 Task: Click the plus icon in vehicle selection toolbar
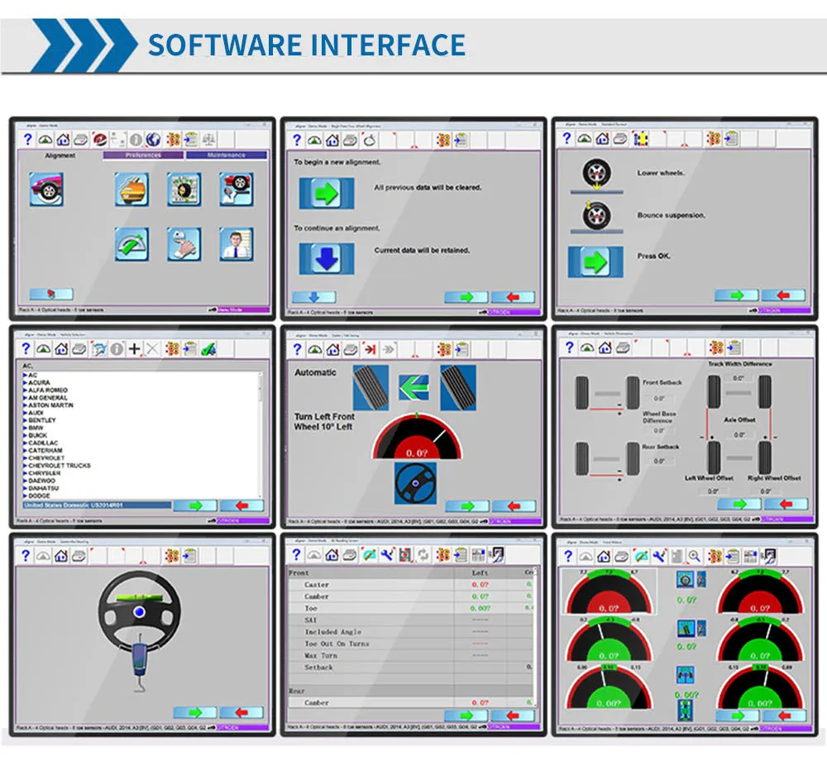(x=135, y=349)
